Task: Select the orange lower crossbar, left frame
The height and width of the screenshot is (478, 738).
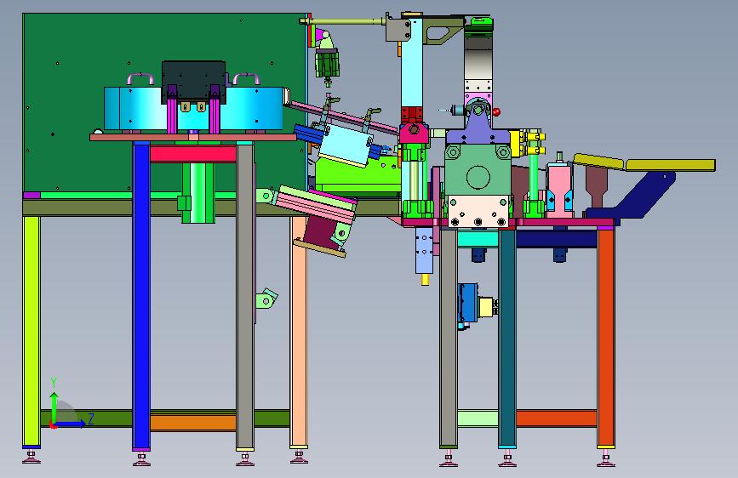Action: (x=193, y=423)
